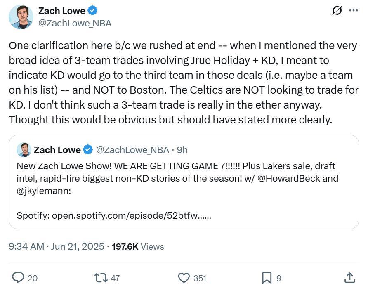Click the @ZachLowe_NBA handle under name
The height and width of the screenshot is (286, 368).
pos(75,23)
